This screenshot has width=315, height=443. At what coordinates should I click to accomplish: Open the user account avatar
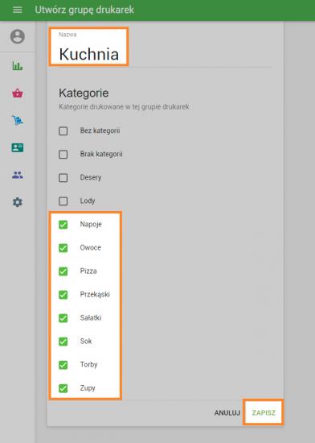click(x=18, y=36)
